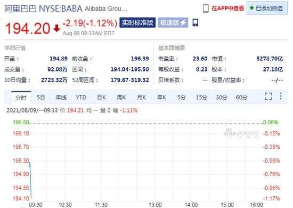This screenshot has height=208, width=293.
Task: Choose the 15分 interval tab
Action: 201,97
